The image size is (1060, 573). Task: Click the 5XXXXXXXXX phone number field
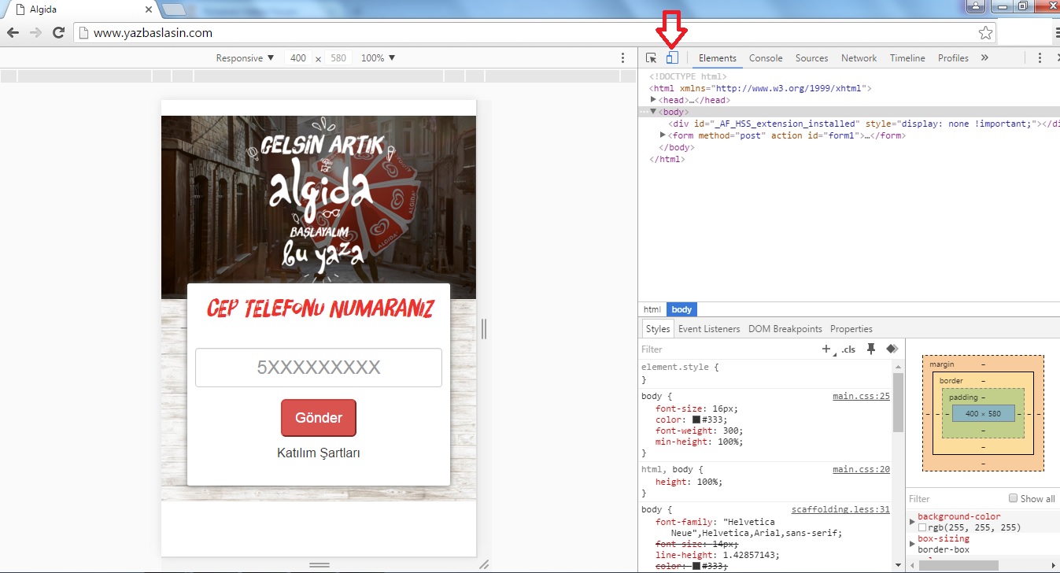coord(319,368)
